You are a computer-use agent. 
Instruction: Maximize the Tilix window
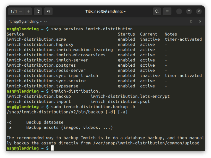[x=189, y=12]
